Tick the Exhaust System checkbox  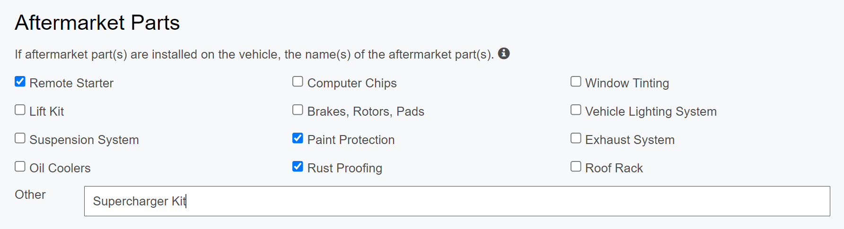(x=576, y=138)
